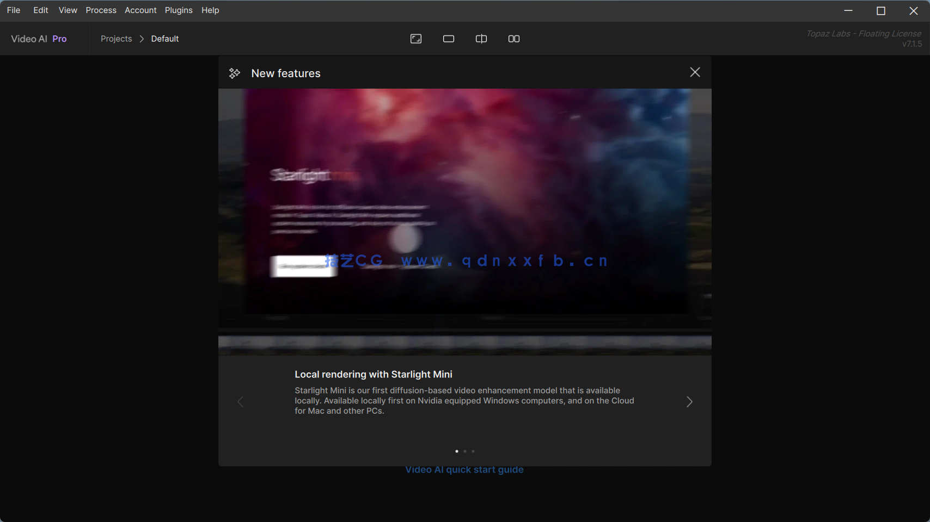This screenshot has width=930, height=522.
Task: Open the Plugins menu
Action: pyautogui.click(x=179, y=10)
